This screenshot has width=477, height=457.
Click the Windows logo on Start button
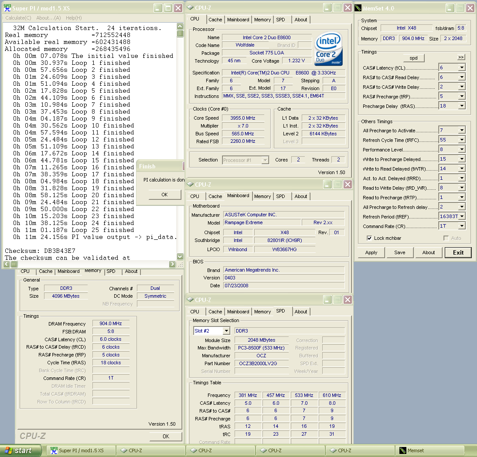(x=9, y=450)
